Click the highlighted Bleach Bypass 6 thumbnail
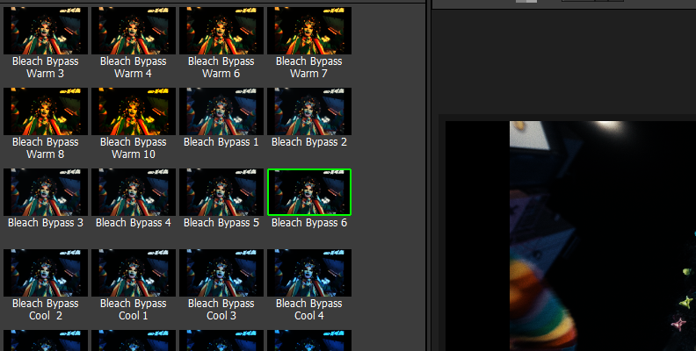 pos(309,192)
